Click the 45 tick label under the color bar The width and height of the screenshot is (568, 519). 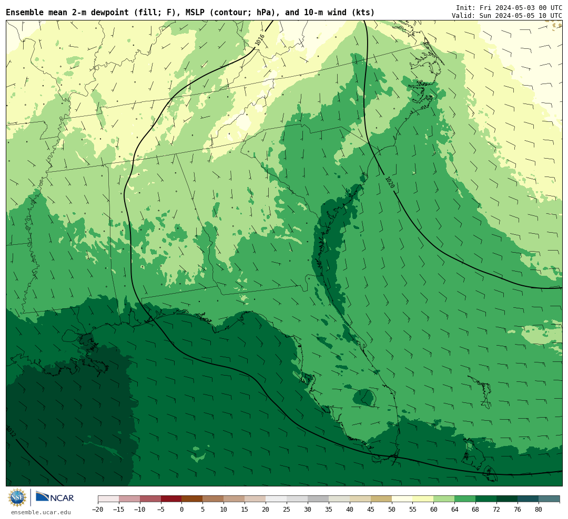tap(371, 509)
